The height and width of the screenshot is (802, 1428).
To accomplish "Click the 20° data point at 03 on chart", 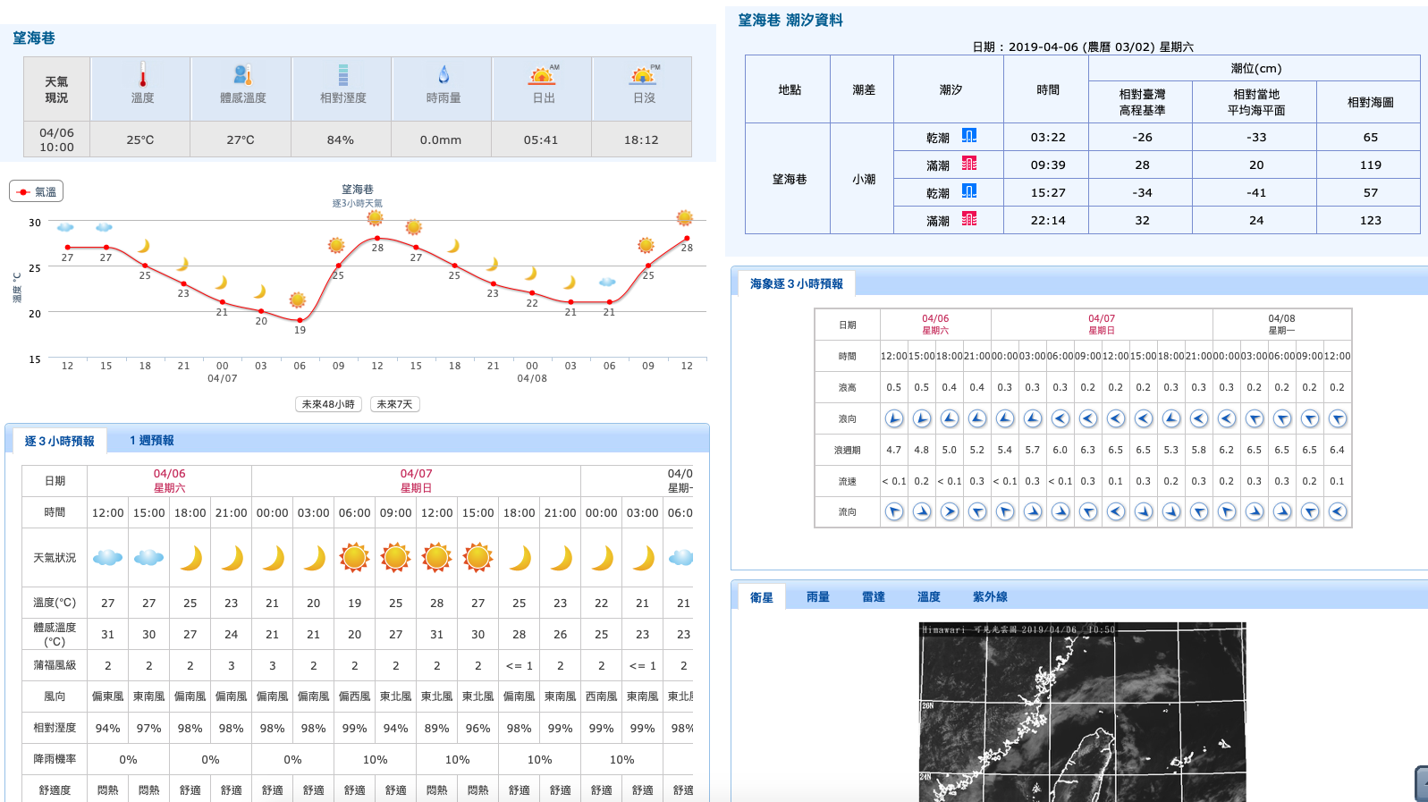I will [261, 311].
